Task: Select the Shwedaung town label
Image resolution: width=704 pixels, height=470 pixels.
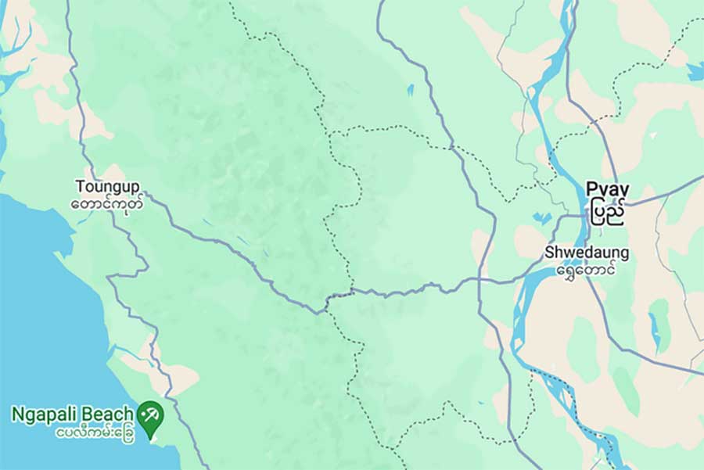Action: coord(587,253)
